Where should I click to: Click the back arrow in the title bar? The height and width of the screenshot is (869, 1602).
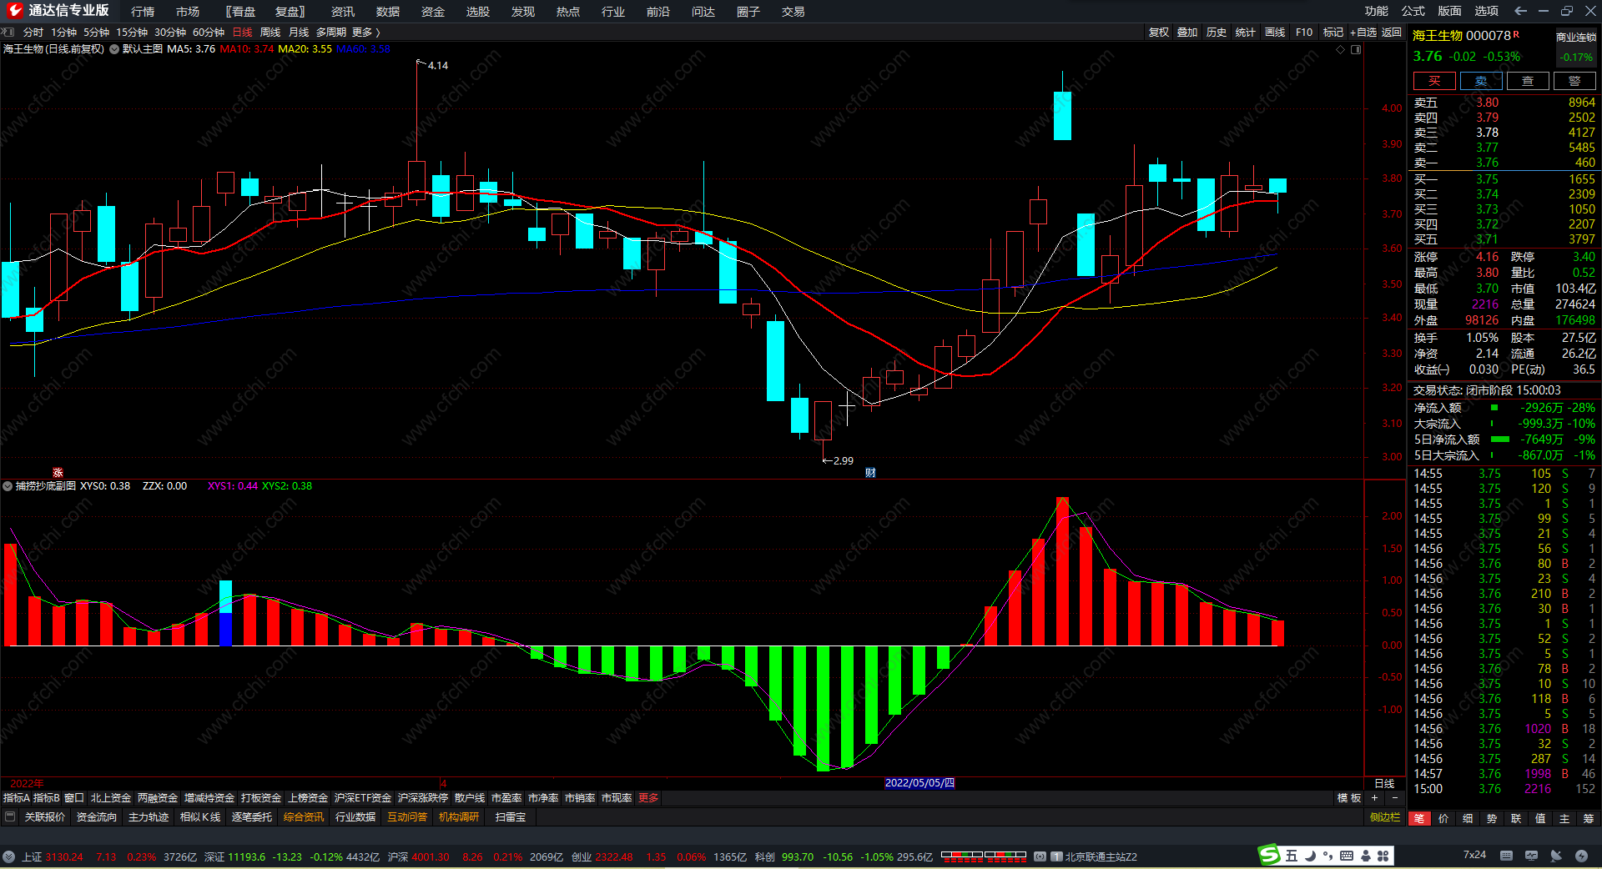pyautogui.click(x=1520, y=11)
